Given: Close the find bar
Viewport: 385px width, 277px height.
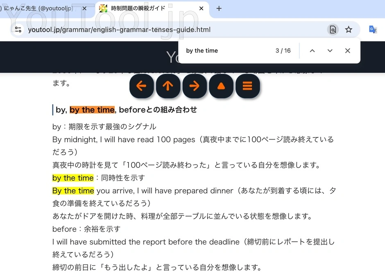Looking at the screenshot, I should click(348, 51).
